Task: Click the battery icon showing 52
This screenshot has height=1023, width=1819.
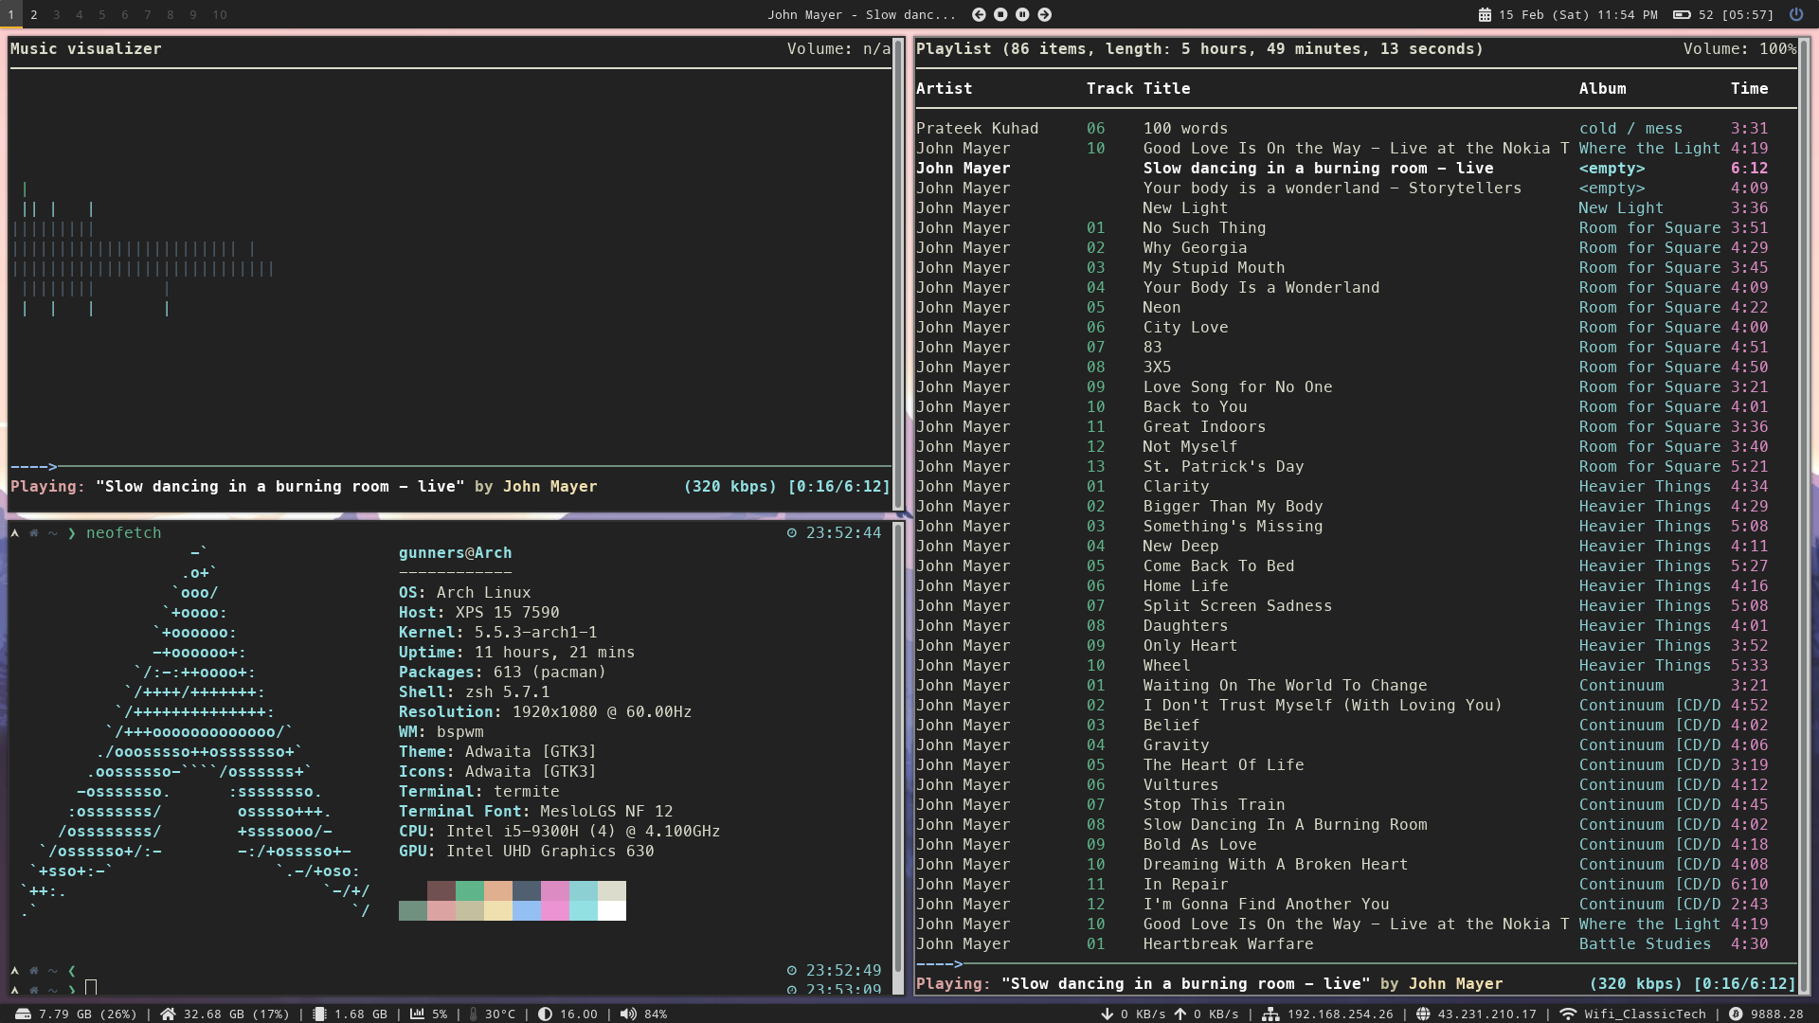Action: click(1682, 14)
